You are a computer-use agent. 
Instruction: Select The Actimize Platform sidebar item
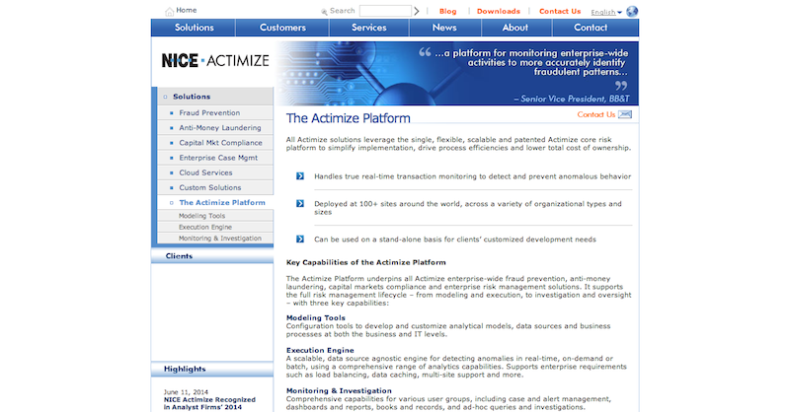coord(222,203)
